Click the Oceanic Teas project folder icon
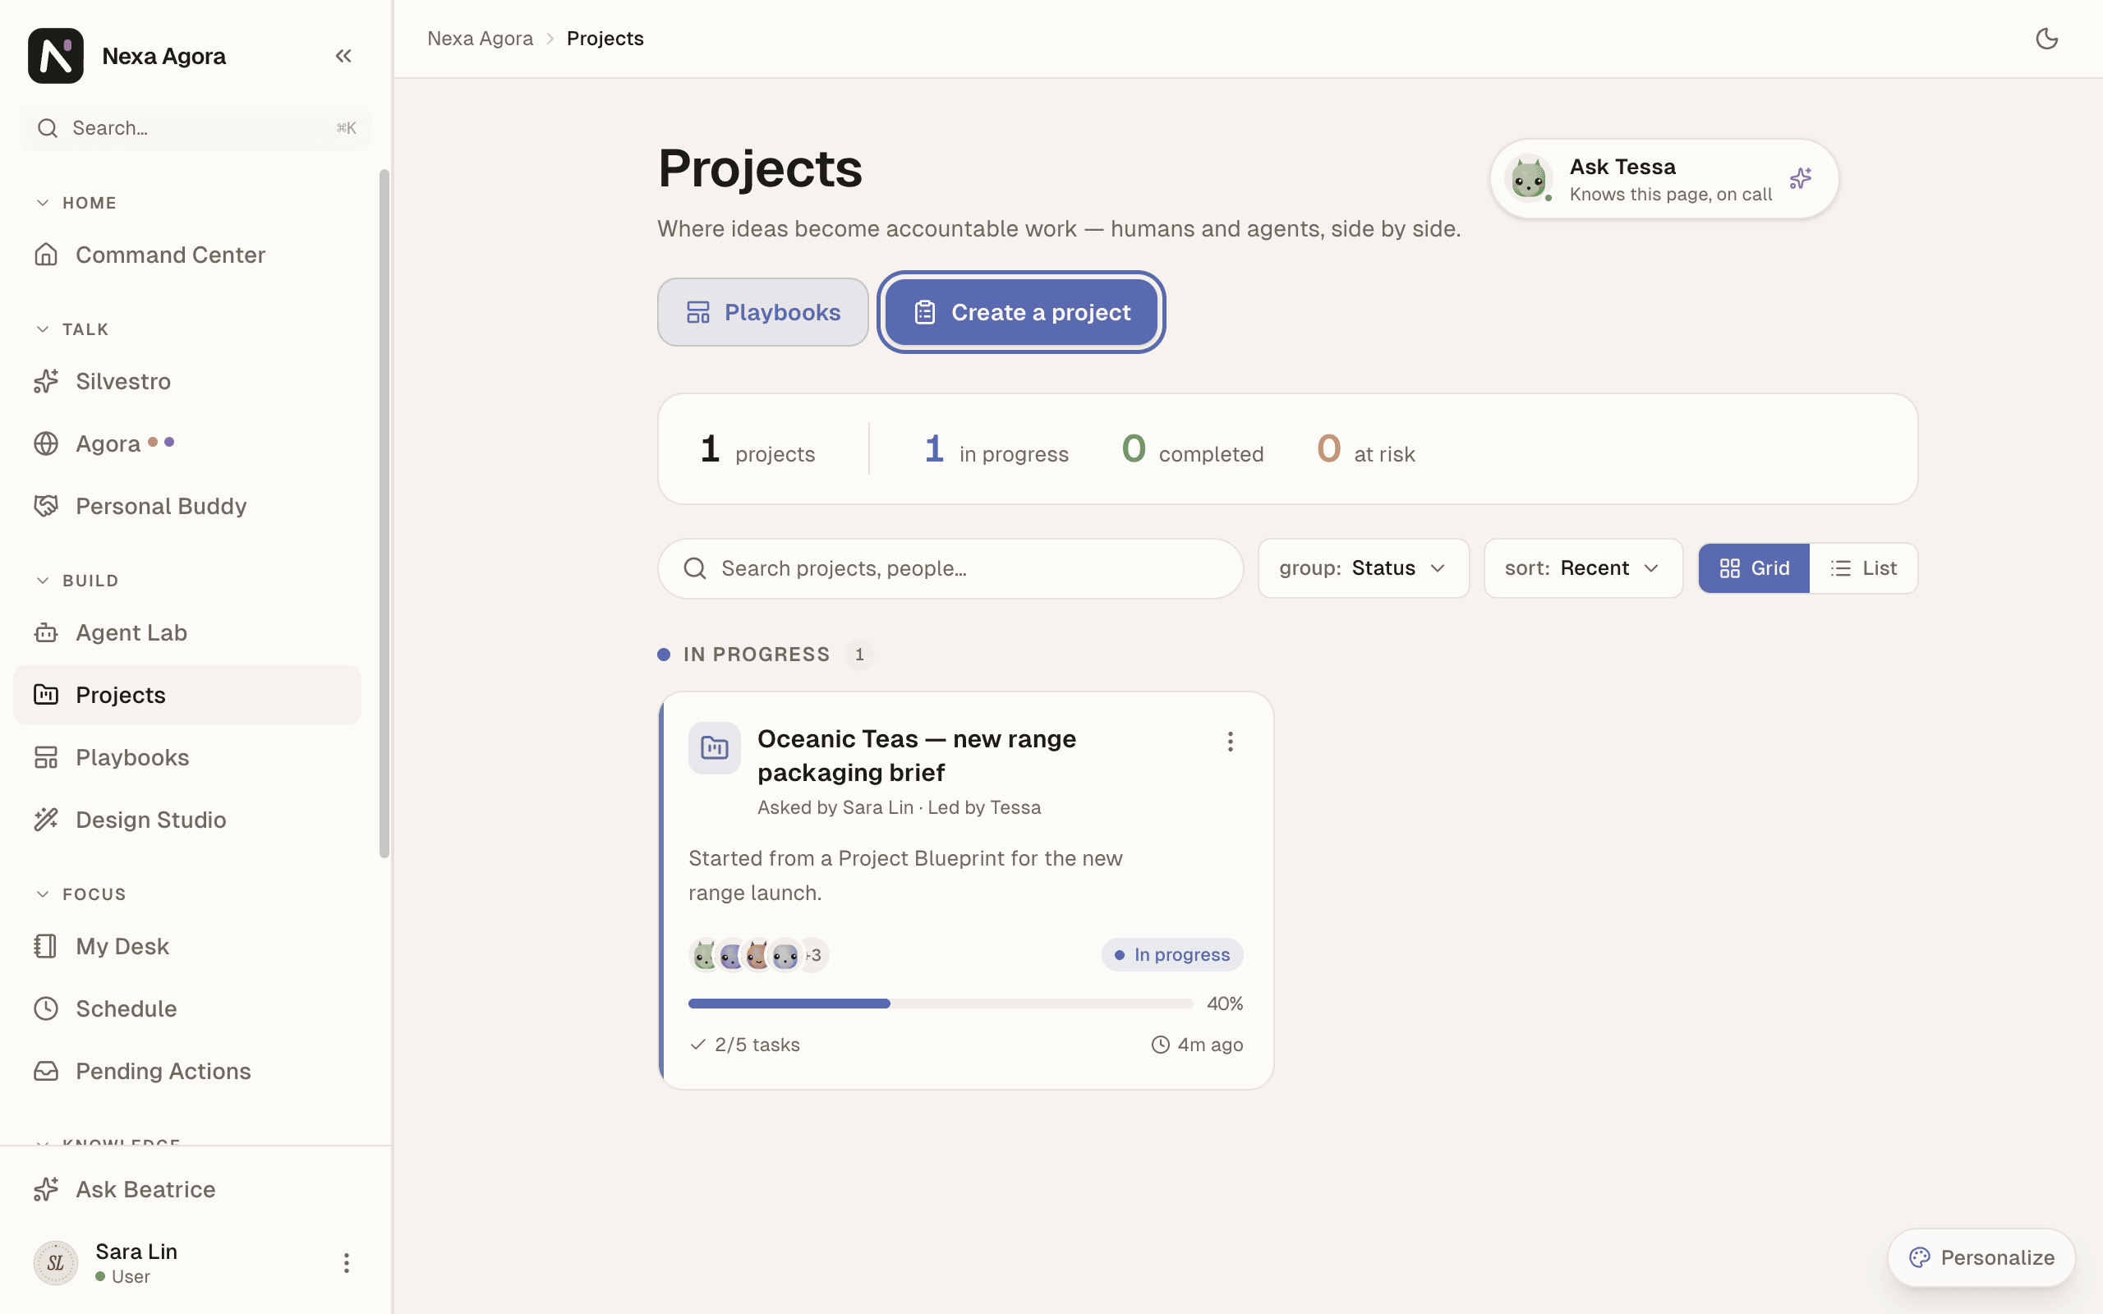 [715, 748]
